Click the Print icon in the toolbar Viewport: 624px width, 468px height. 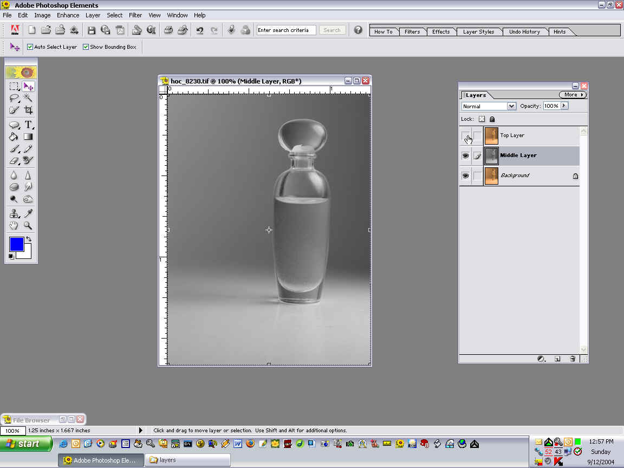168,30
